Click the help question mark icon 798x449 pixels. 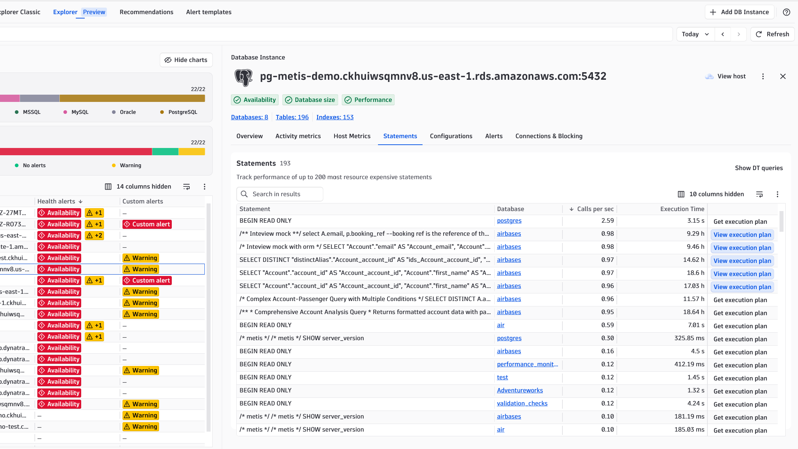coord(786,12)
